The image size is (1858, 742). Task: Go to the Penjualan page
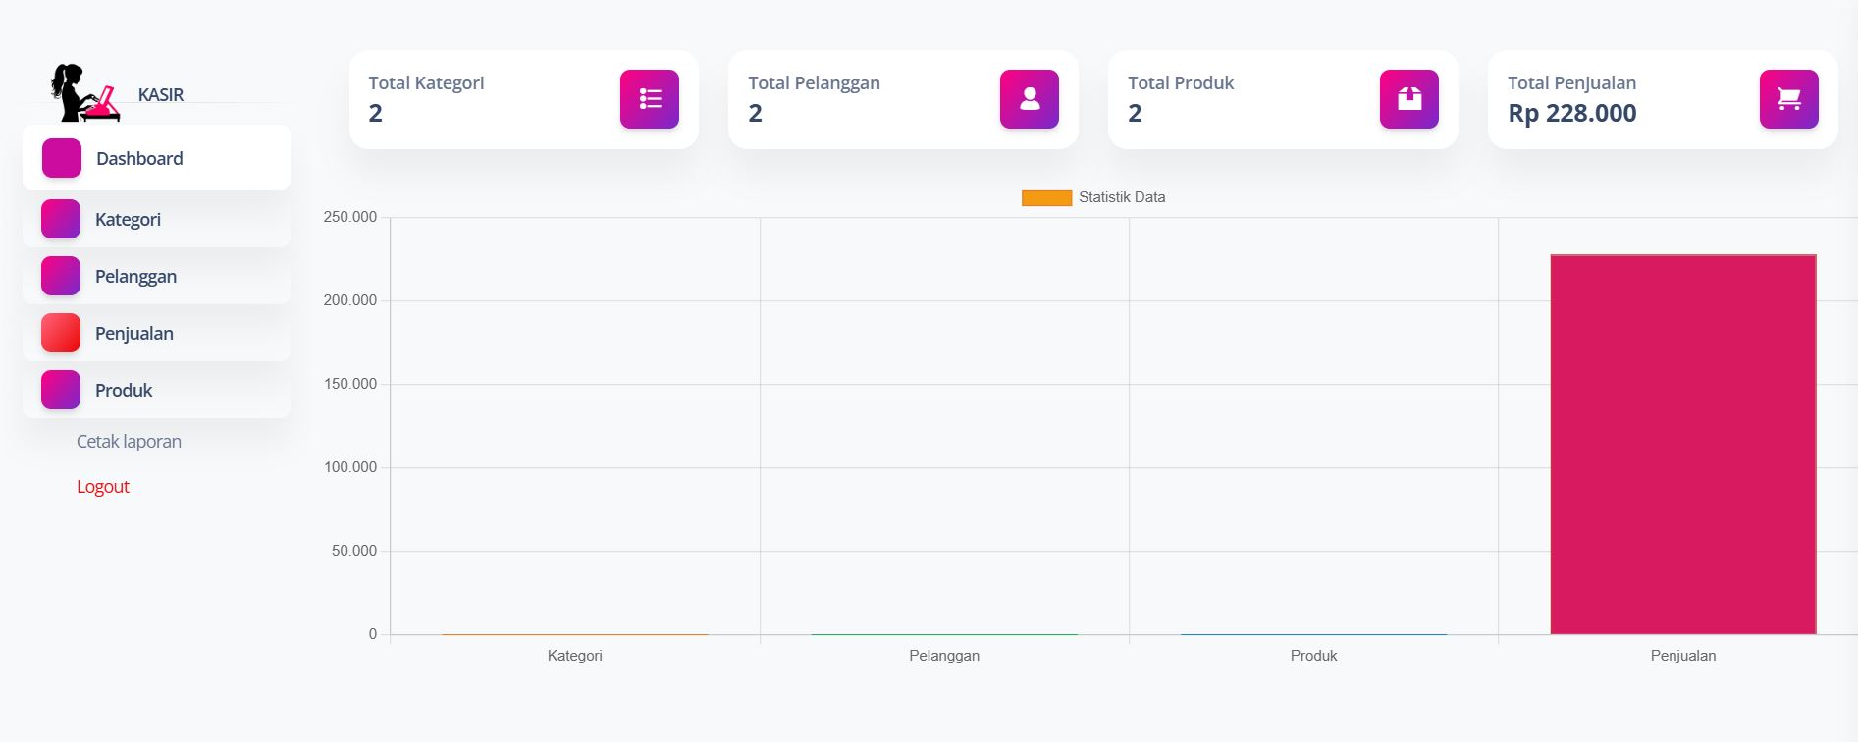click(x=156, y=333)
